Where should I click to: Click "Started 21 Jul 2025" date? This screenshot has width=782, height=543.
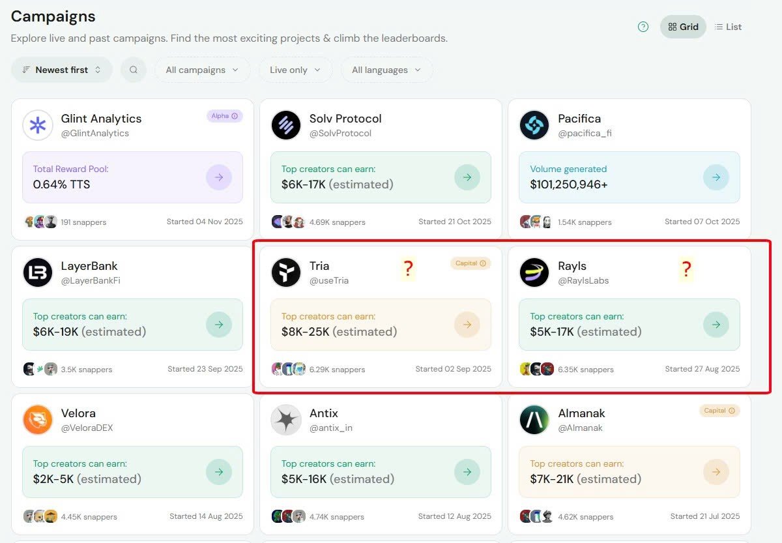pos(705,516)
